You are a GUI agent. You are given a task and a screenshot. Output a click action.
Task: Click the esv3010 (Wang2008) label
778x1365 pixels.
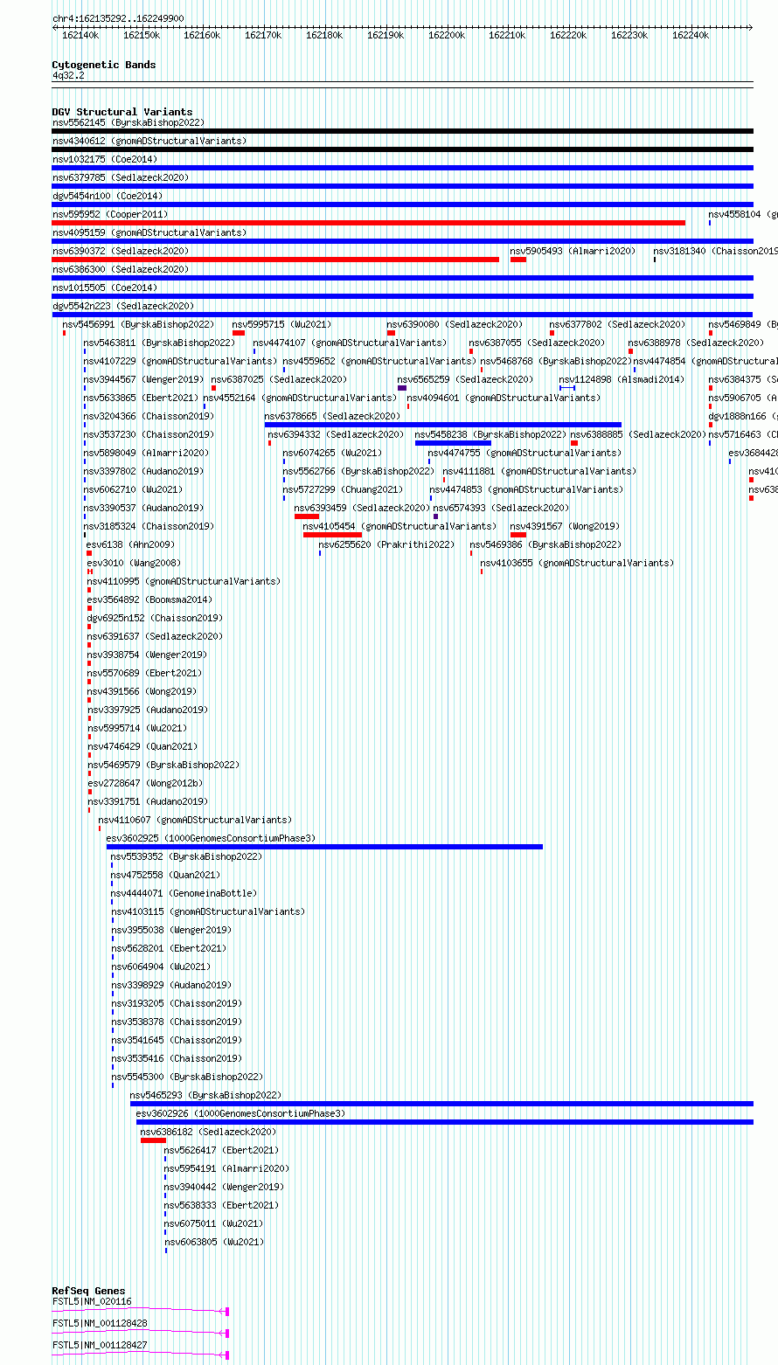133,563
